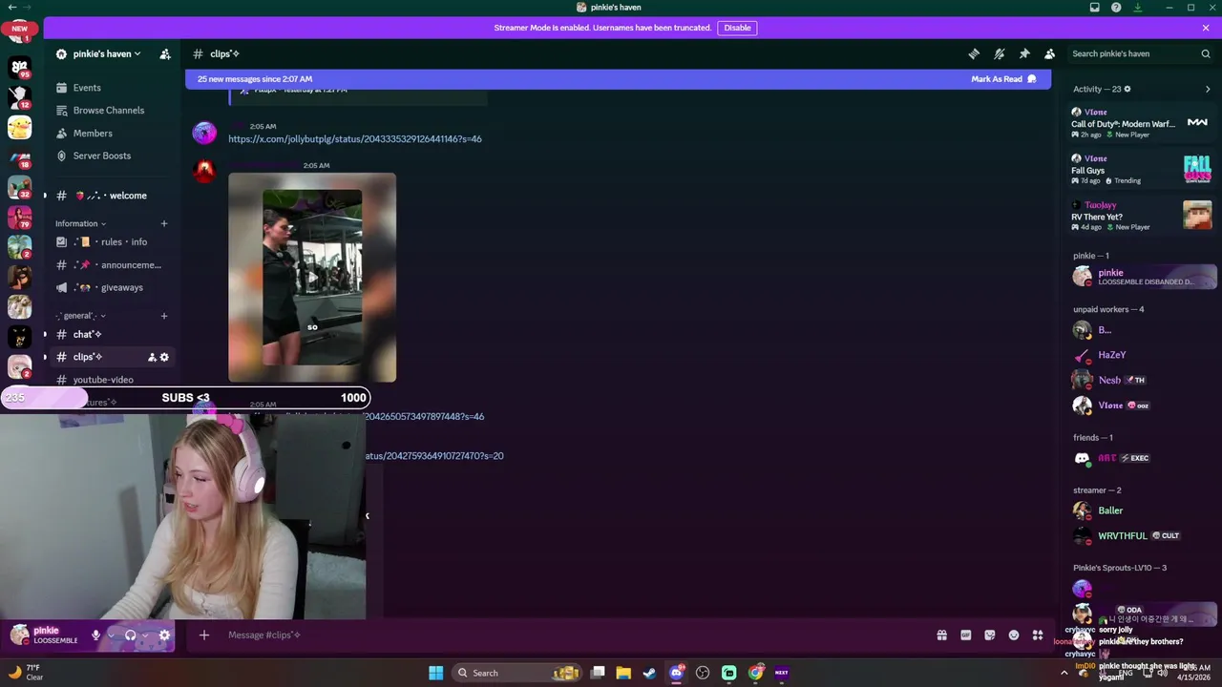Disable Streamer Mode

pyautogui.click(x=737, y=28)
